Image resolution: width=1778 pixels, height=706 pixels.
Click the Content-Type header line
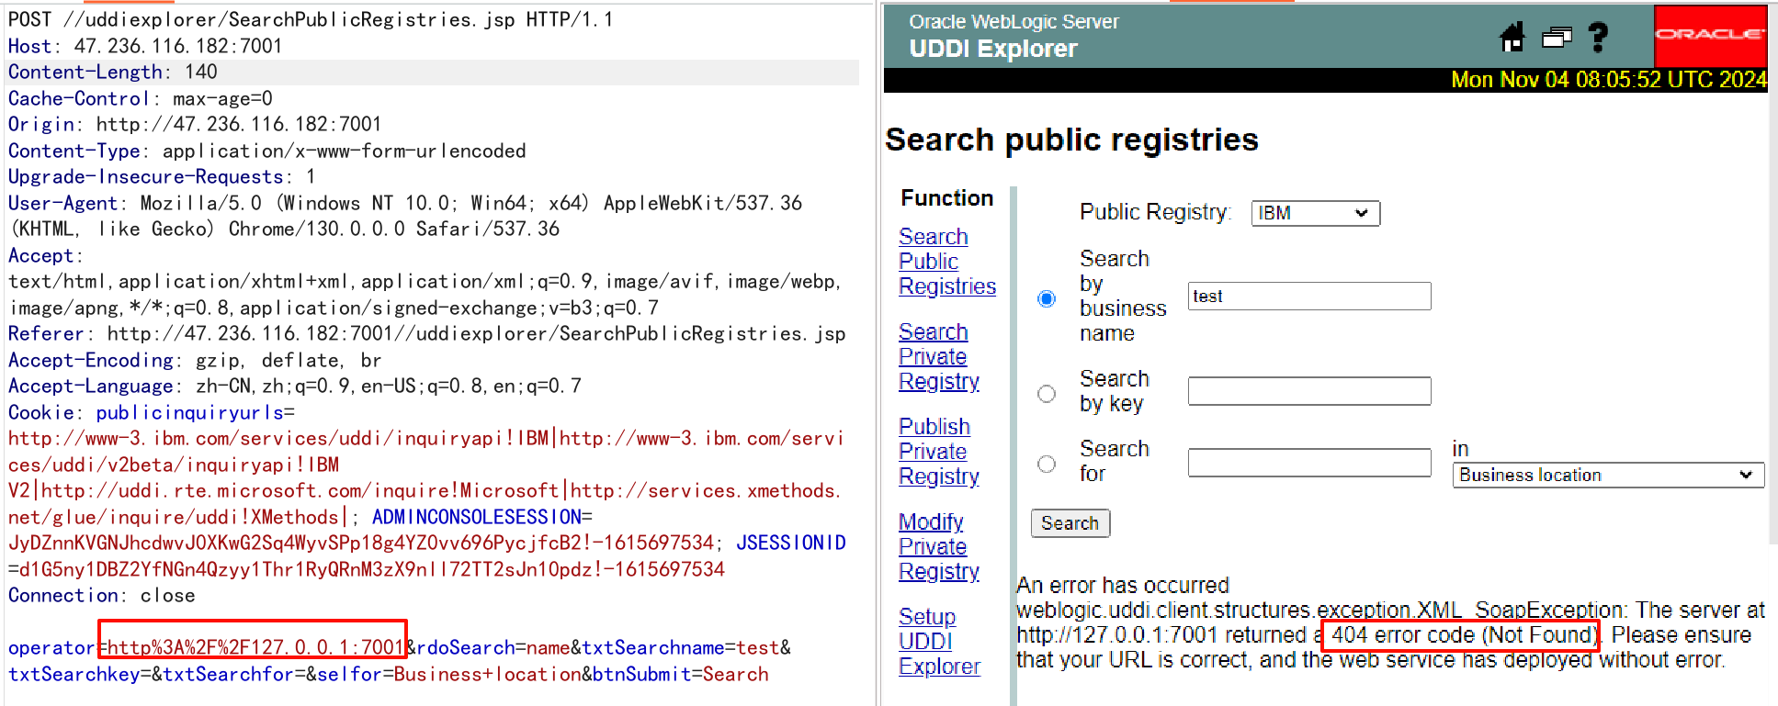(x=266, y=151)
